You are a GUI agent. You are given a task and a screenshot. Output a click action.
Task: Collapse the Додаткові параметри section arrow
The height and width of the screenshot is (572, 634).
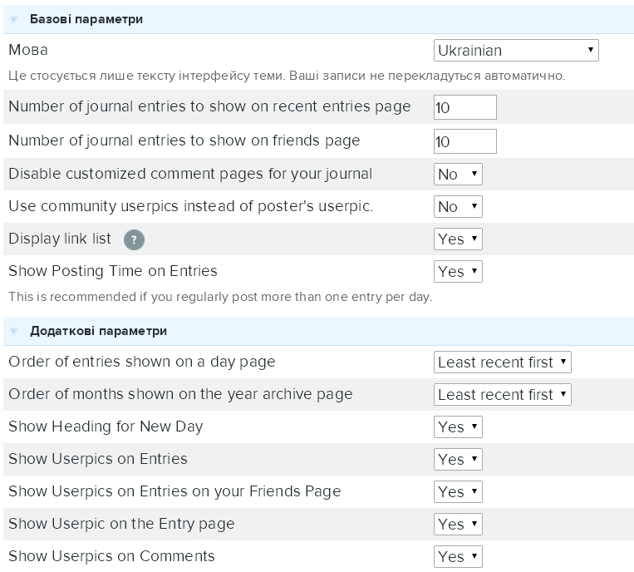pyautogui.click(x=14, y=331)
